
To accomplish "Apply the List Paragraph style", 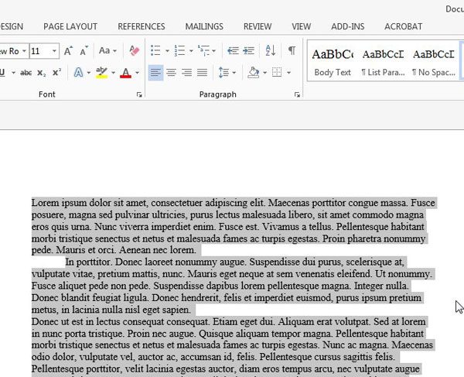I will 383,61.
